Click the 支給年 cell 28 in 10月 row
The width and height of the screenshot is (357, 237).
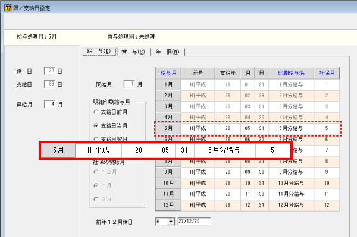coord(227,183)
